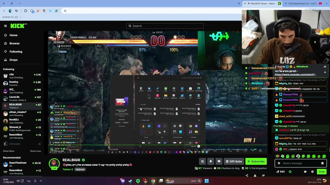Click the crossed-eye hide icon
Screen dimensions: 330x185
[263, 175]
